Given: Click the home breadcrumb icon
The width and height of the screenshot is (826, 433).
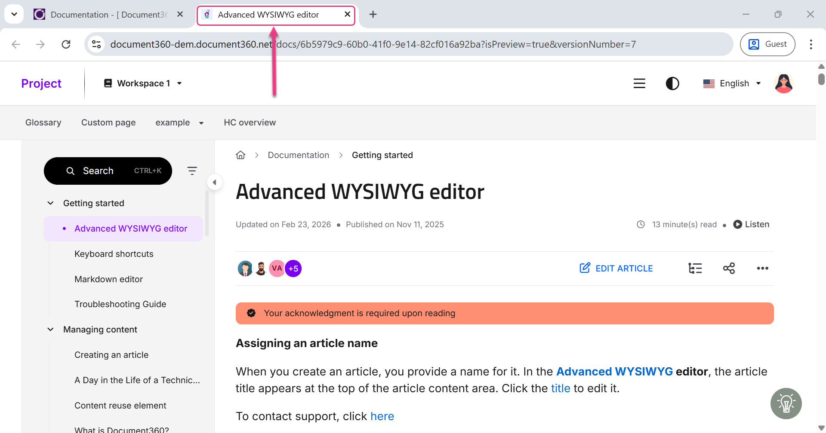Looking at the screenshot, I should click(x=240, y=155).
